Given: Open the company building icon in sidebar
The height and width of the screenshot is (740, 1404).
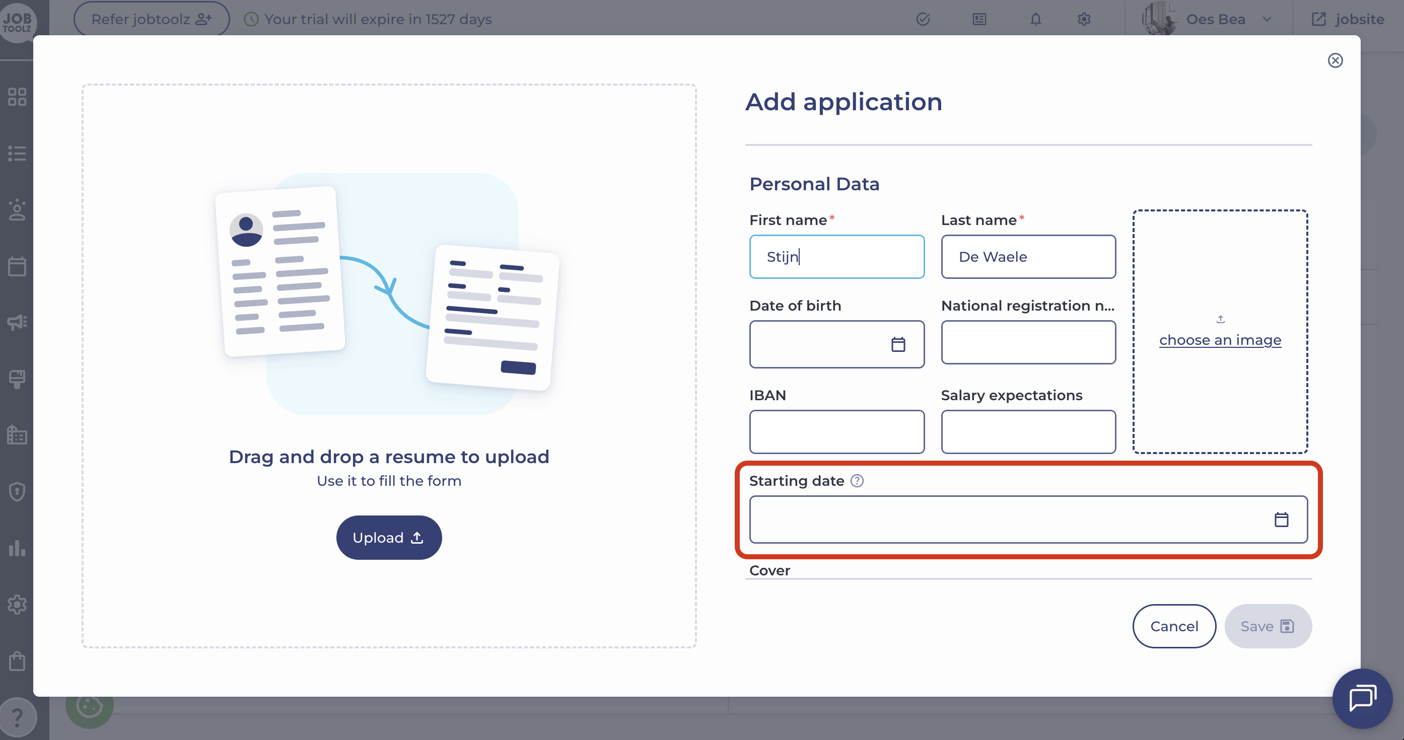Looking at the screenshot, I should (17, 435).
